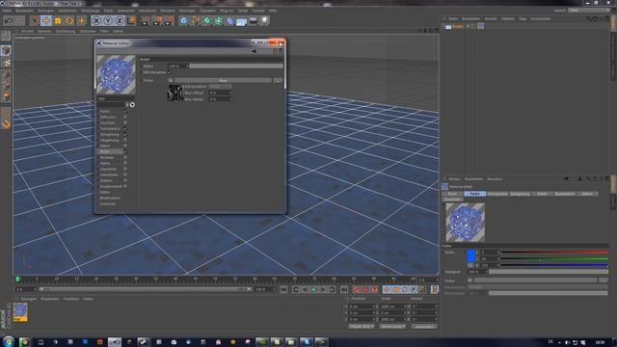
Task: Click the red R color slider
Action: (554, 253)
